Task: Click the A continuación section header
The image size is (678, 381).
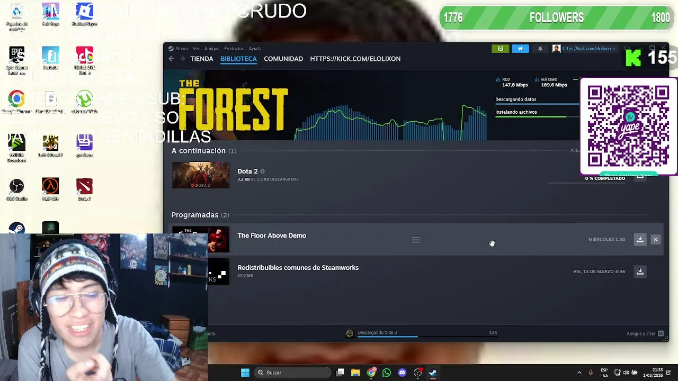Action: [x=204, y=151]
